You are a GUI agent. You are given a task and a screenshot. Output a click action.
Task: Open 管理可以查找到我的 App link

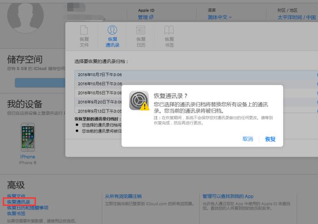(228, 196)
